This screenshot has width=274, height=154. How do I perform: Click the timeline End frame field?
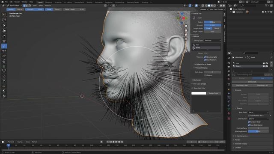pyautogui.click(x=220, y=142)
